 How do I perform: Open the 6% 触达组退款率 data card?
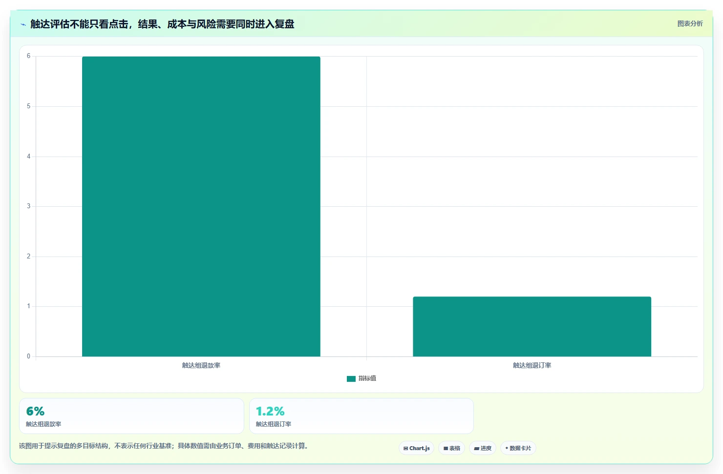(x=131, y=416)
